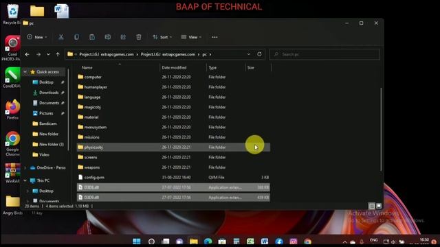Open Search from the taskbar
The width and height of the screenshot is (440, 247).
coord(151,241)
